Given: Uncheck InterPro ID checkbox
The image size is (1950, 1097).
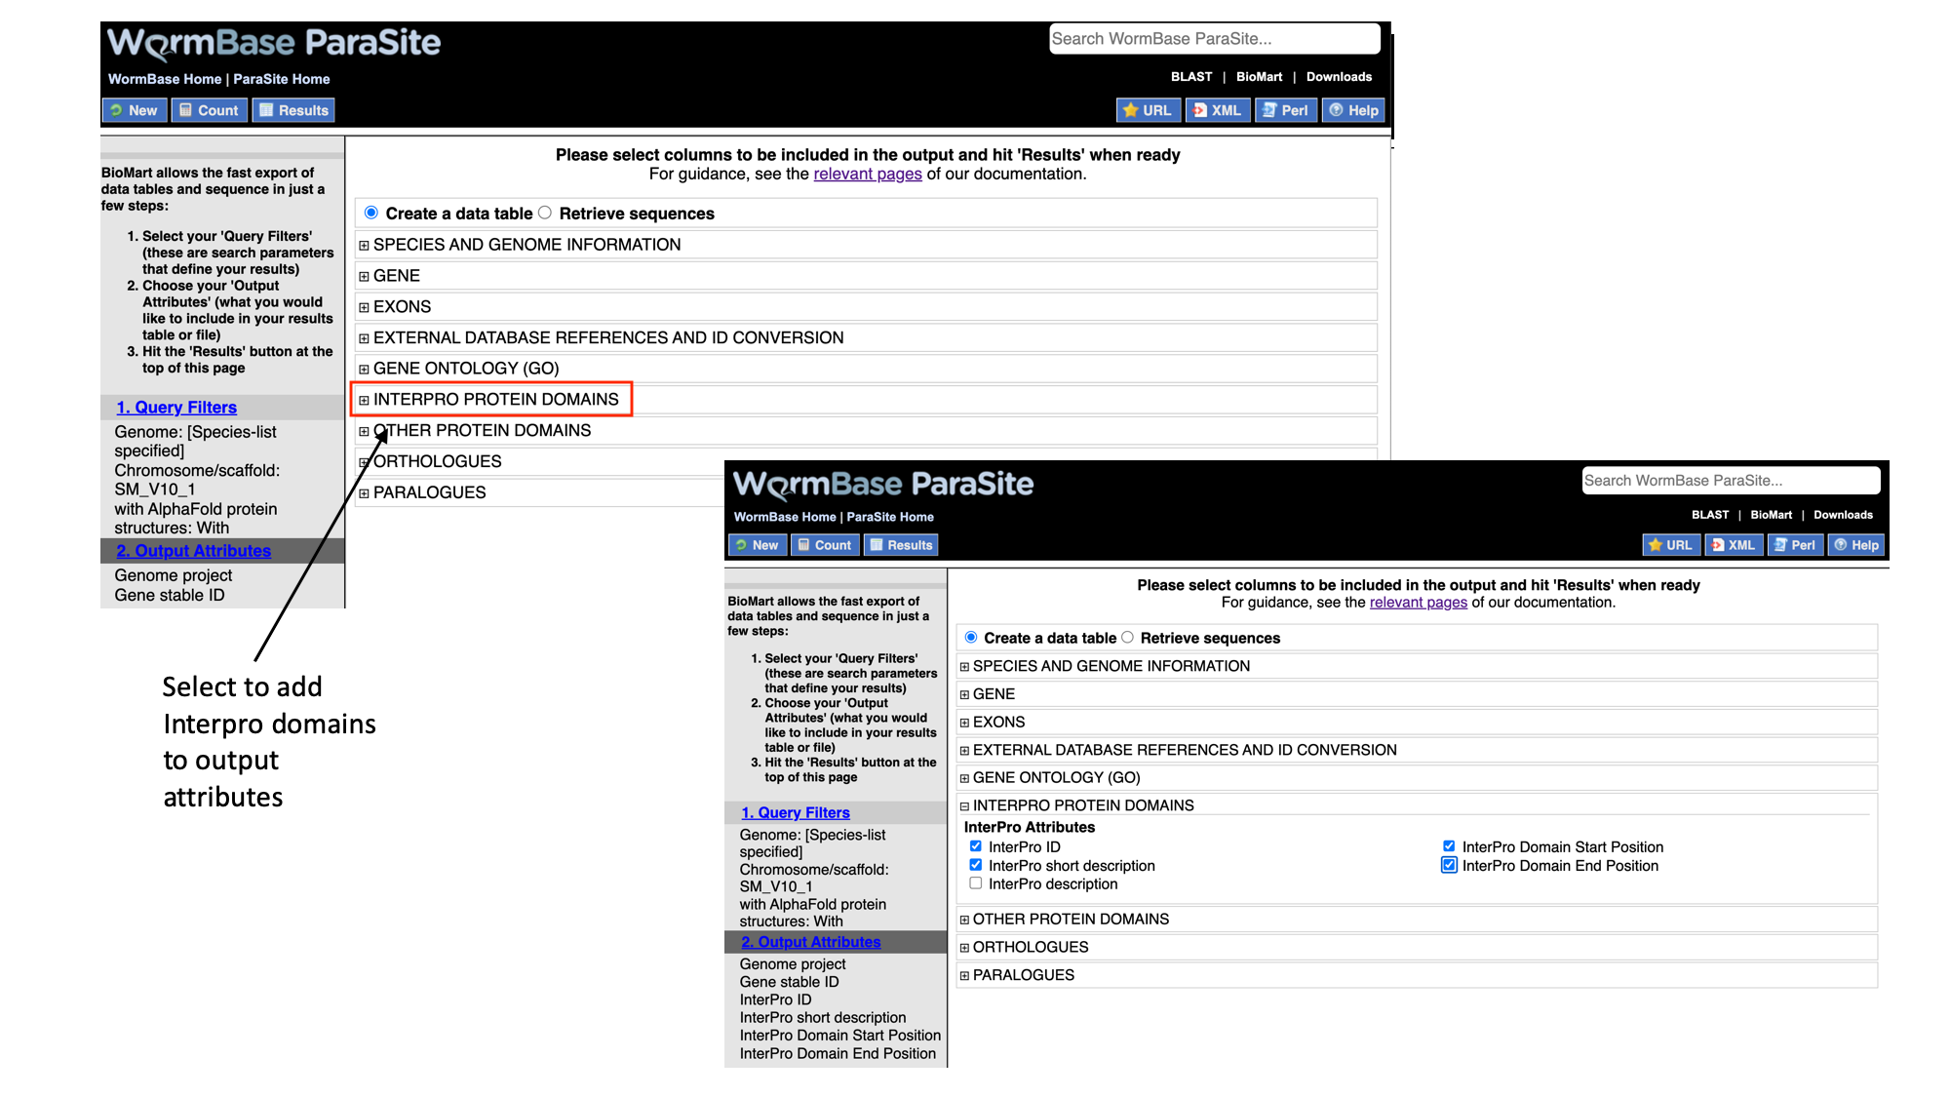Looking at the screenshot, I should 976,846.
